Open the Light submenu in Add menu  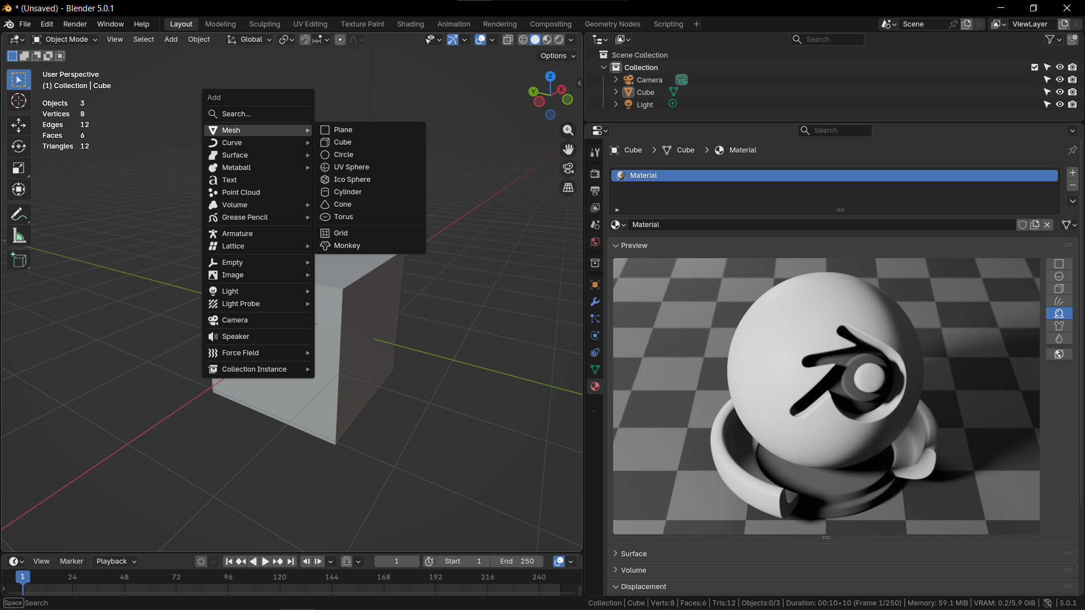click(x=258, y=291)
